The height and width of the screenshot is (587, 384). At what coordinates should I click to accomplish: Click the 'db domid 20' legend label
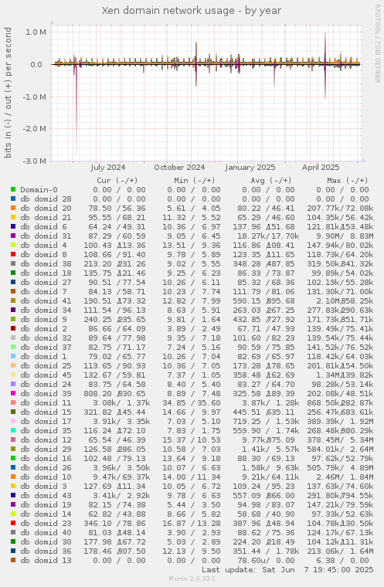coord(46,209)
